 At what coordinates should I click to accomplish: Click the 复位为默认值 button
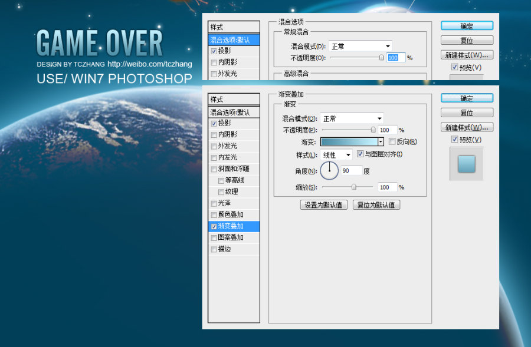point(376,204)
